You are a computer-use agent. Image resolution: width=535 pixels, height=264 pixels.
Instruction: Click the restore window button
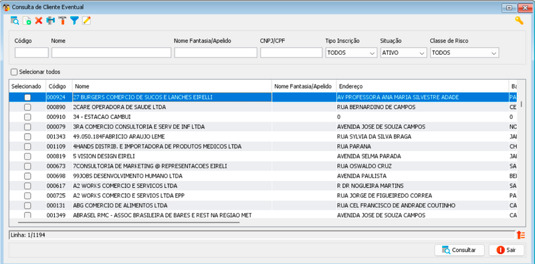pos(510,7)
